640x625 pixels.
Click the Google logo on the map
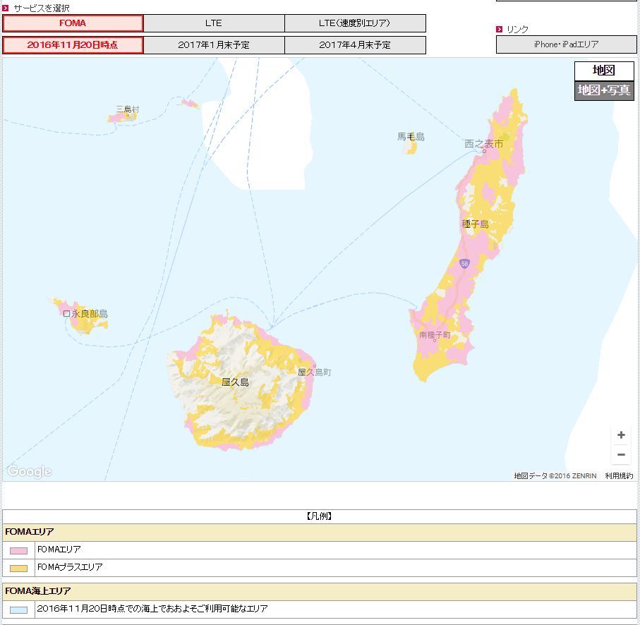tap(29, 472)
